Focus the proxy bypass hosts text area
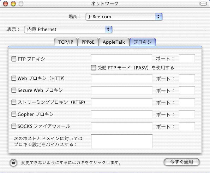The width and height of the screenshot is (210, 173). click(122, 141)
